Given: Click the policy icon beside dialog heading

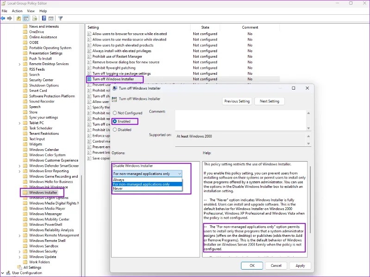Looking at the screenshot, I should pos(114,99).
